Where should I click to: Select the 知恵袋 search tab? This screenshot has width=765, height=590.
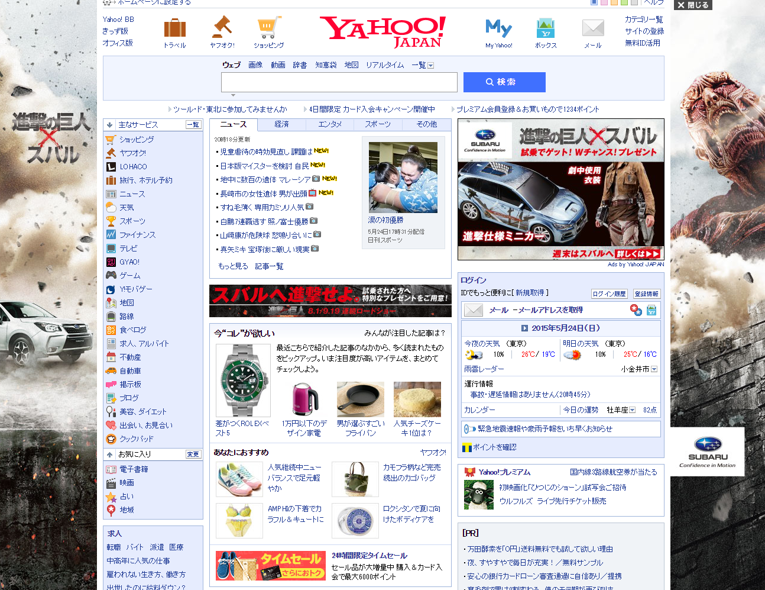coord(326,65)
